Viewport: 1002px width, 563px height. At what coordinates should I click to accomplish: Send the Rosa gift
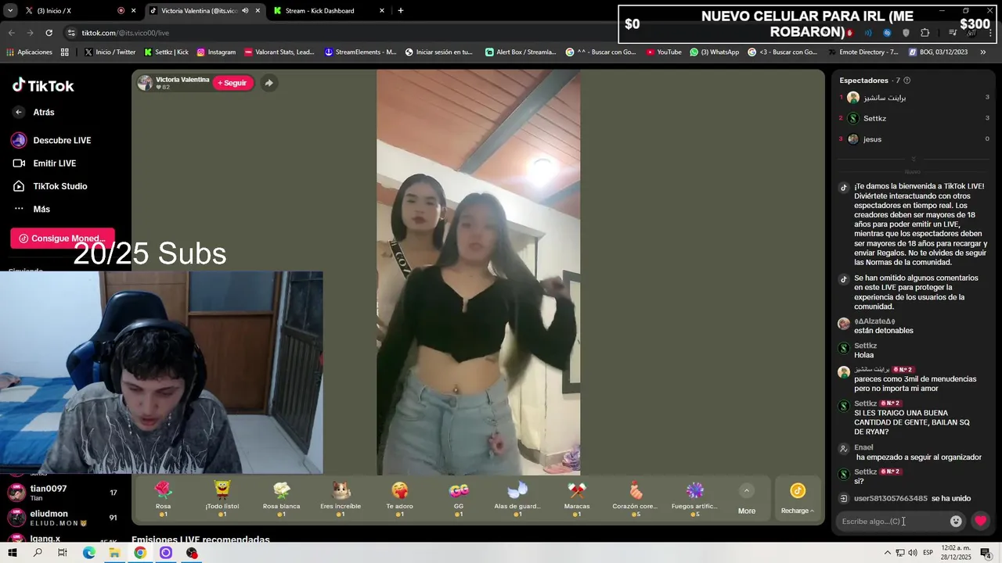coord(163,499)
